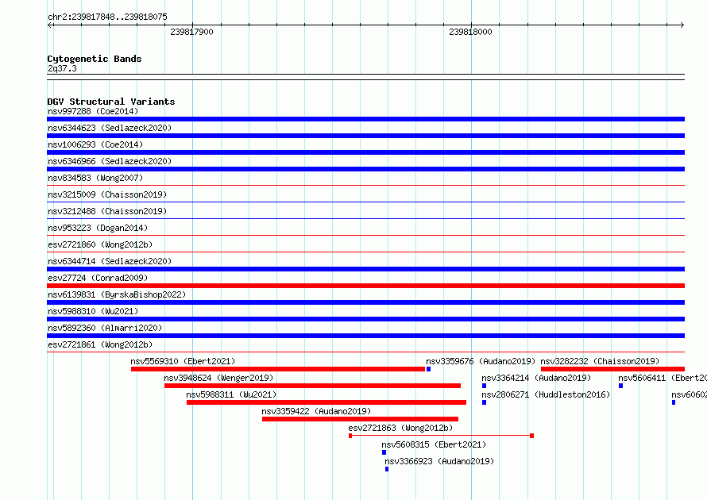Select the thin esv2721863 line feature
The image size is (707, 500).
pos(441,436)
